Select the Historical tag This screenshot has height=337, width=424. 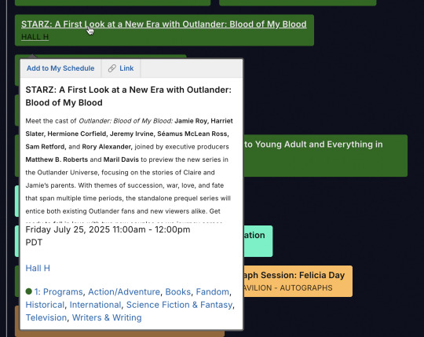pyautogui.click(x=45, y=305)
